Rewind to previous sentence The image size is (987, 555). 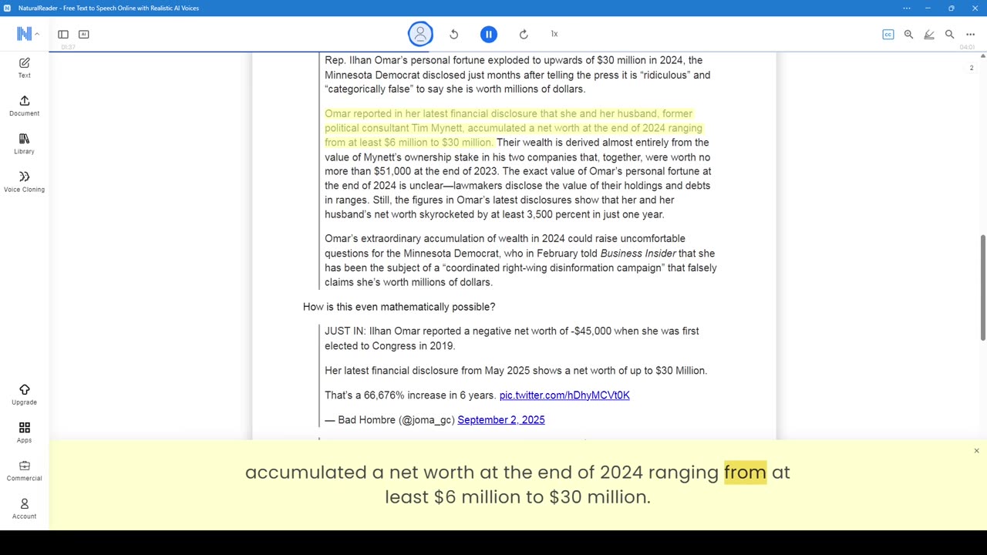point(454,34)
